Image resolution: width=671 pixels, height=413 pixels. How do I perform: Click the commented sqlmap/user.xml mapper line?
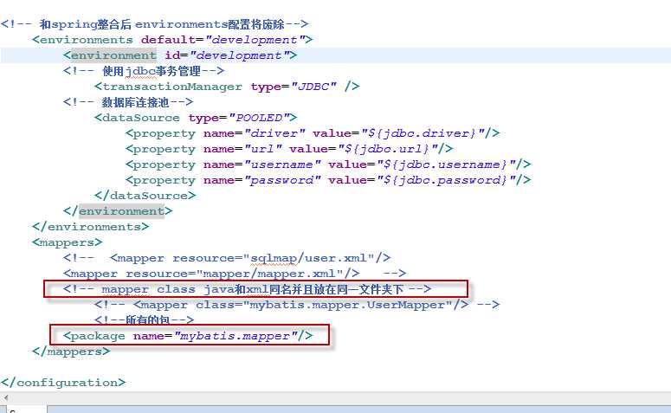[227, 258]
